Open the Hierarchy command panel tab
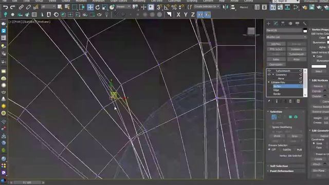 tap(283, 24)
